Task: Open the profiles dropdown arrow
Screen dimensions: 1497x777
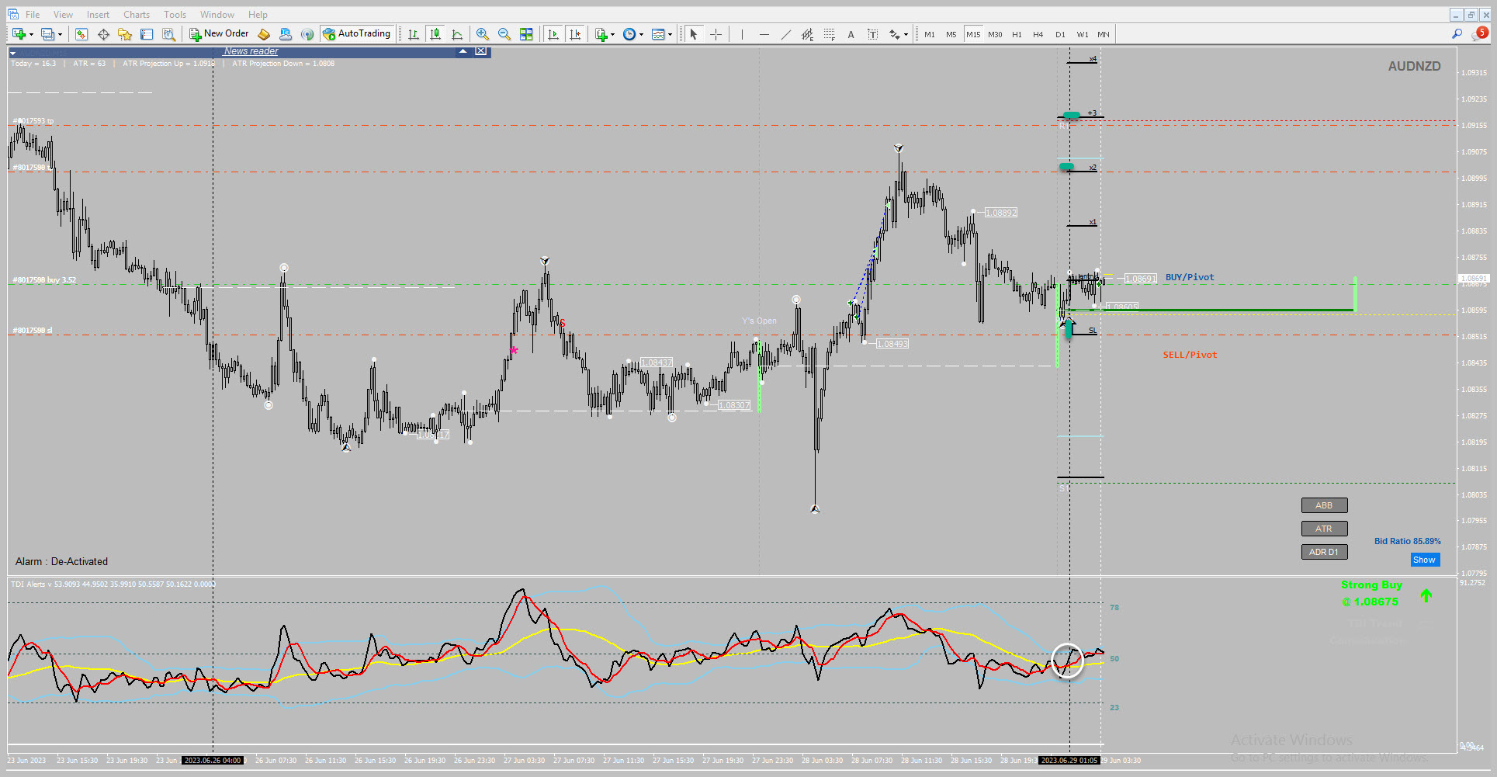Action: 60,34
